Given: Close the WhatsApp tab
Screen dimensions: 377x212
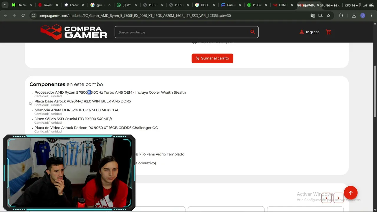Looking at the screenshot, I should [x=135, y=5].
